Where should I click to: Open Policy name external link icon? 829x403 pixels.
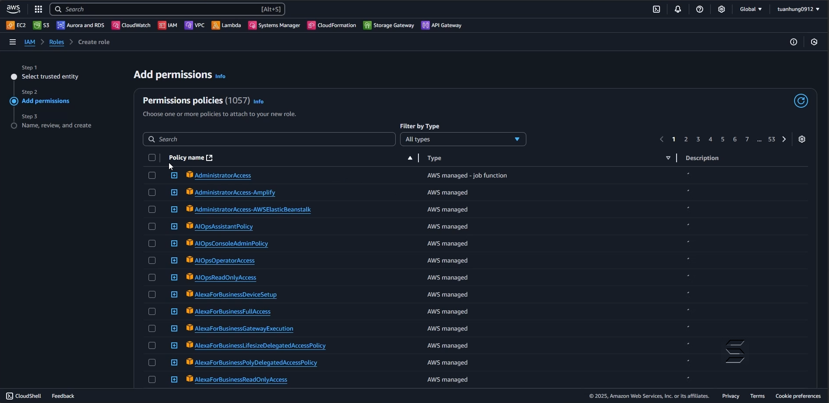(209, 158)
